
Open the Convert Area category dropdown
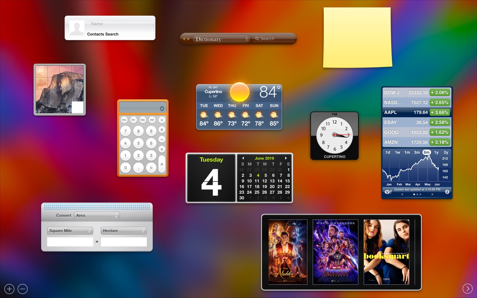coord(97,216)
